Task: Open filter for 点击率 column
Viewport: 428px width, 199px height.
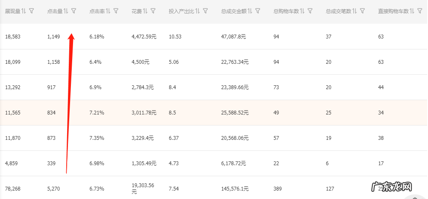Action: coord(116,11)
